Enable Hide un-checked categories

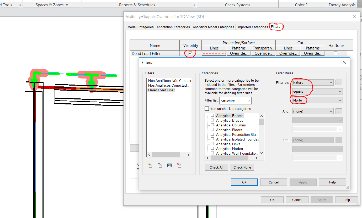(207, 109)
